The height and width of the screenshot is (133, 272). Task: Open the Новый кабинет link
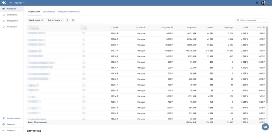[14, 119]
